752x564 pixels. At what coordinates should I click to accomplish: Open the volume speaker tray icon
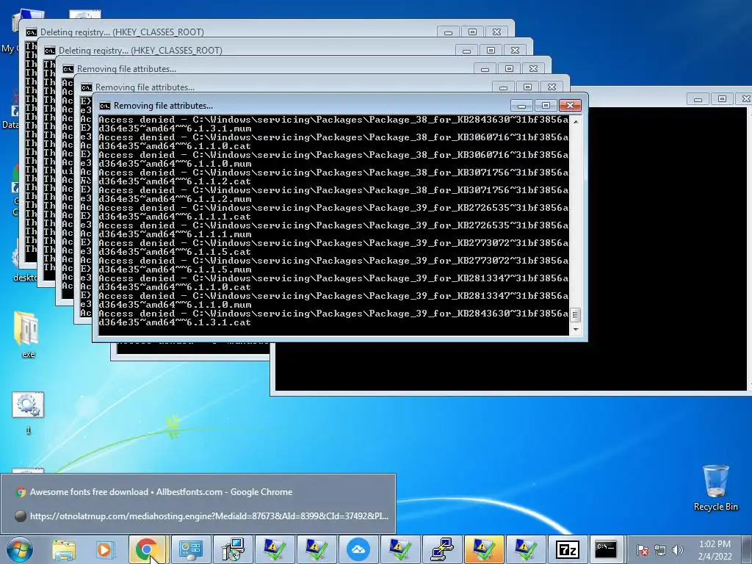click(678, 550)
